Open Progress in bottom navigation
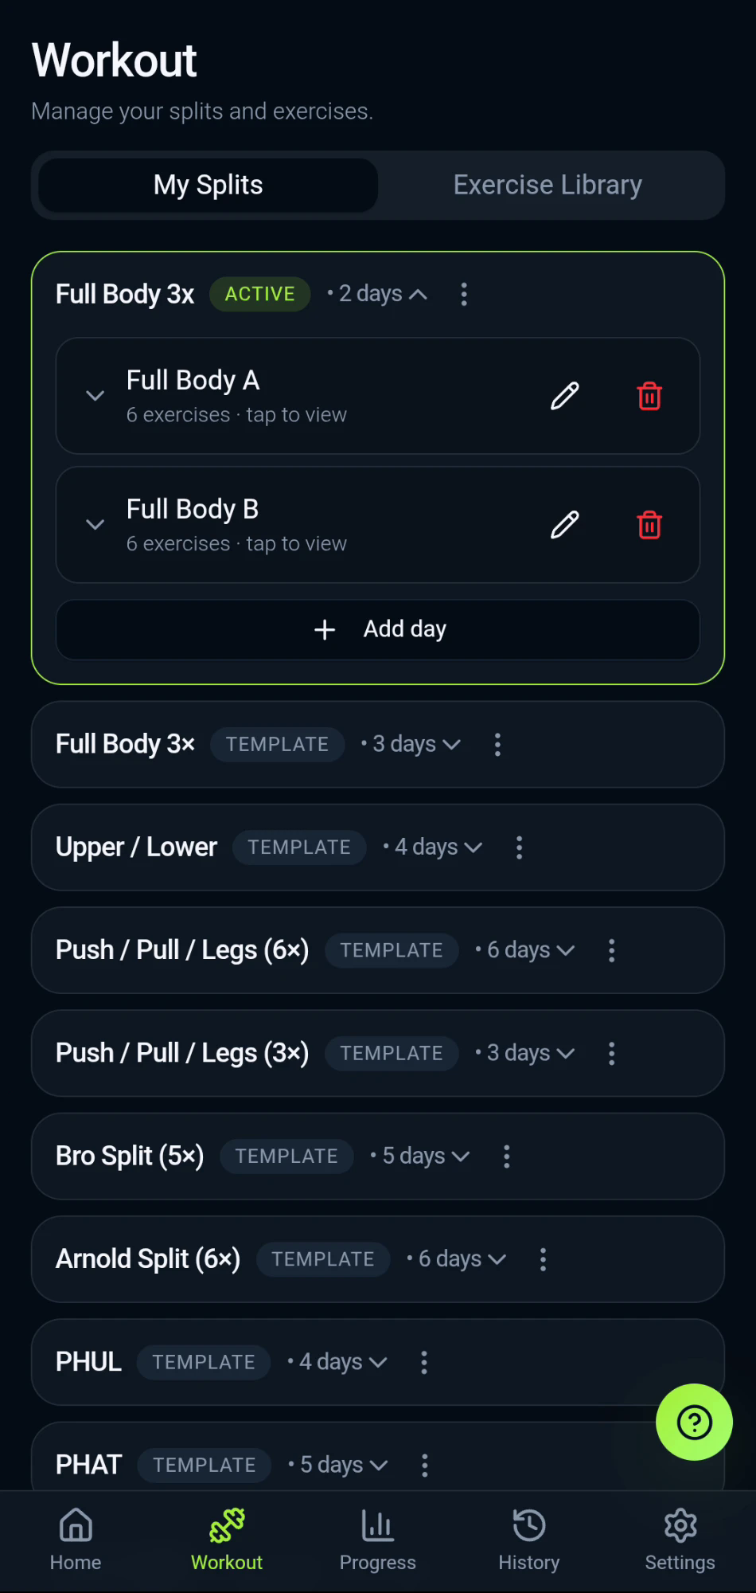The height and width of the screenshot is (1593, 756). [x=378, y=1540]
